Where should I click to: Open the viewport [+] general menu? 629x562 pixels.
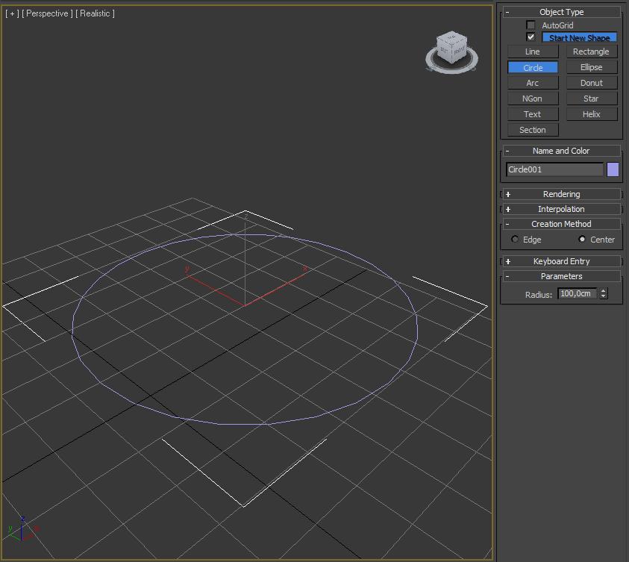pyautogui.click(x=12, y=13)
